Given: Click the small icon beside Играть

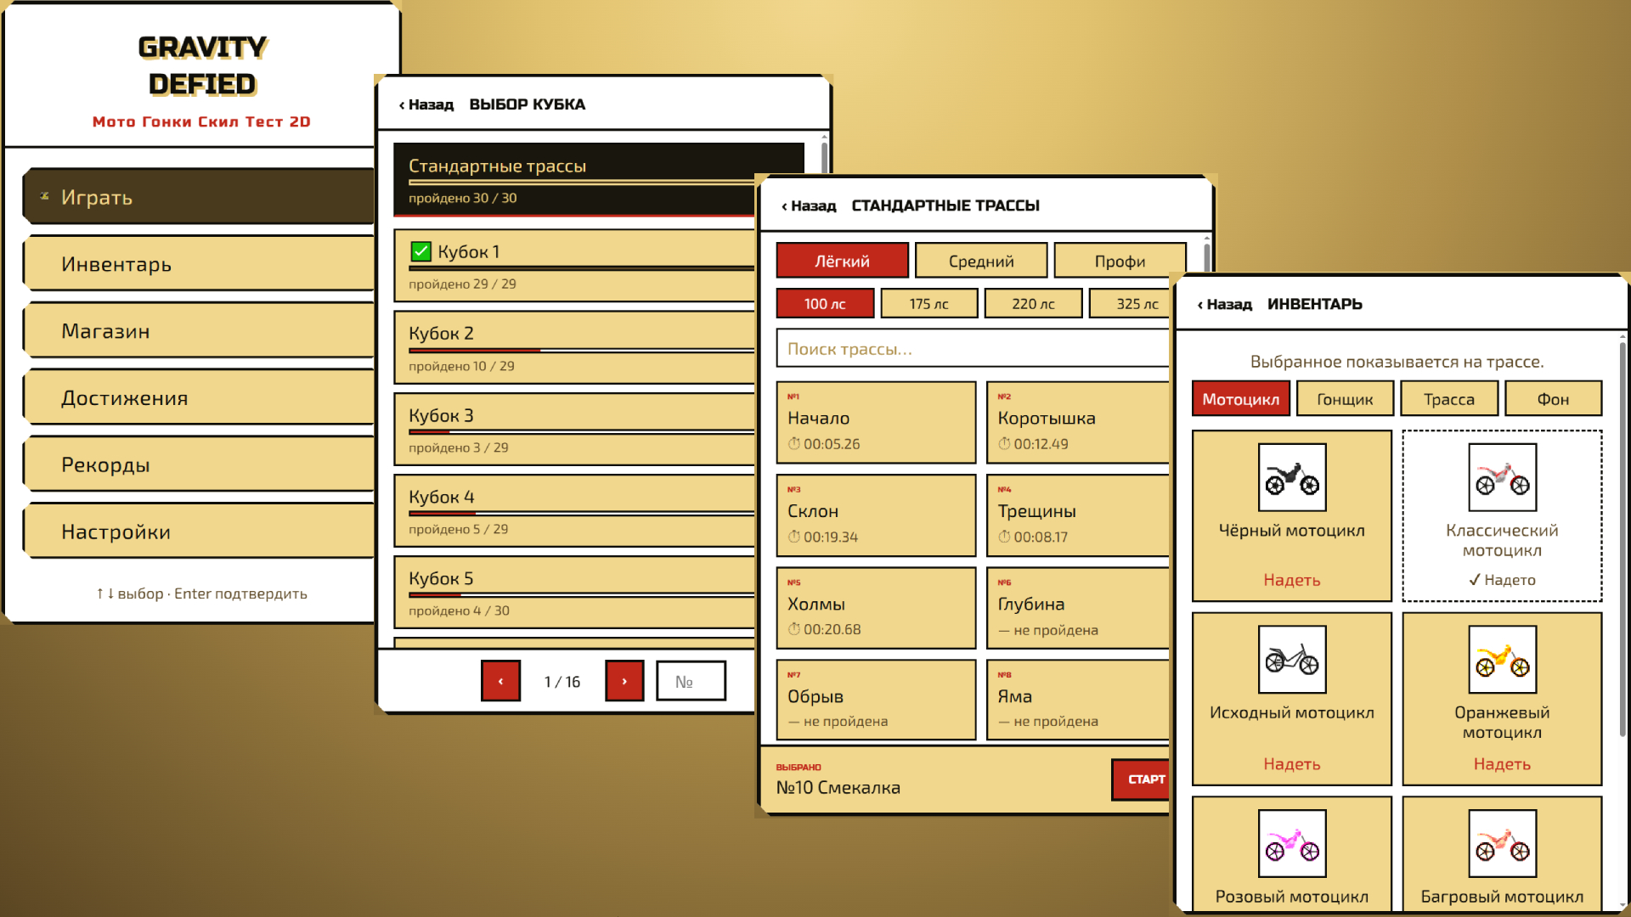Looking at the screenshot, I should click(44, 196).
